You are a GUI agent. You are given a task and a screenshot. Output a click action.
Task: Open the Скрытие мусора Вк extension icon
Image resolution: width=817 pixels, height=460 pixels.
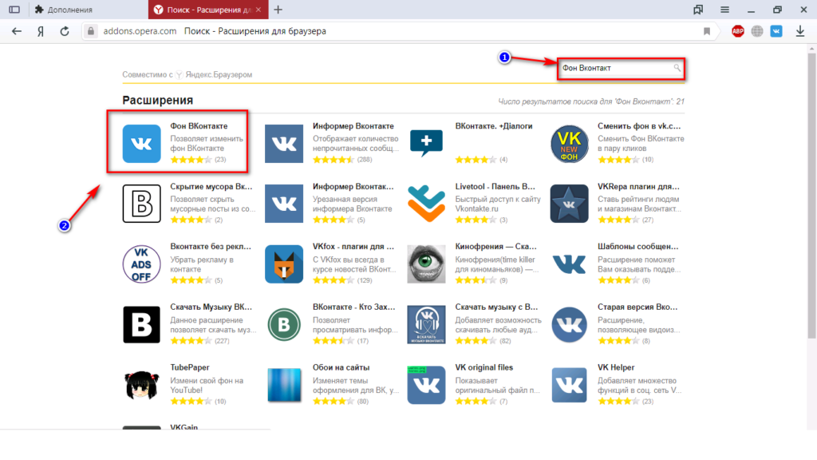(x=142, y=204)
